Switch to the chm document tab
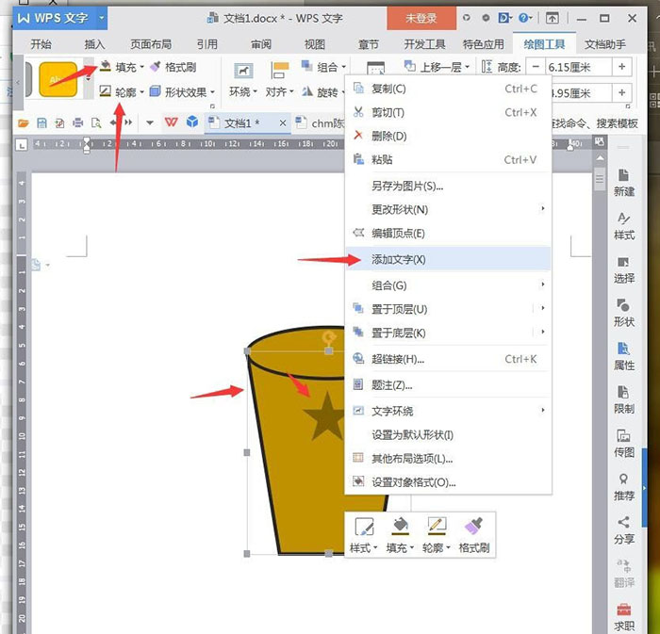The height and width of the screenshot is (634, 660). point(320,123)
